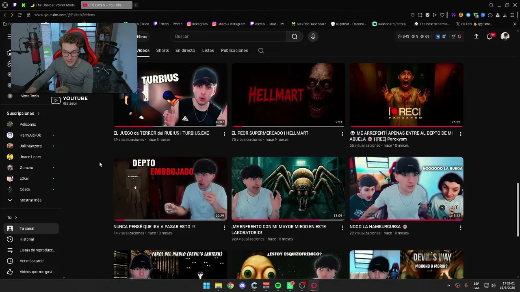Viewport: 520px width, 292px height.
Task: Reload the page in browser toolbar
Action: point(19,15)
